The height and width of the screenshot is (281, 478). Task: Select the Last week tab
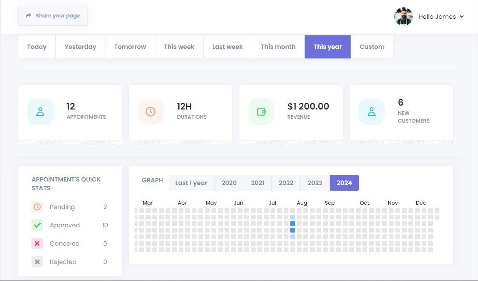tap(227, 47)
